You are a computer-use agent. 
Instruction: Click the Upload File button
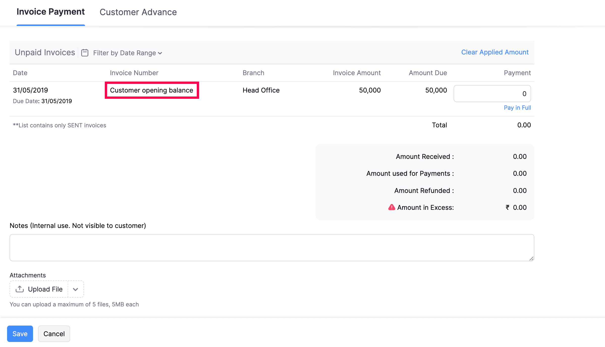point(45,289)
